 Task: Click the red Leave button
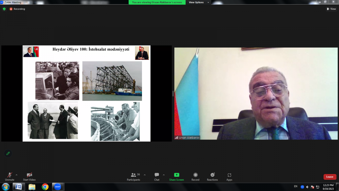(x=330, y=177)
